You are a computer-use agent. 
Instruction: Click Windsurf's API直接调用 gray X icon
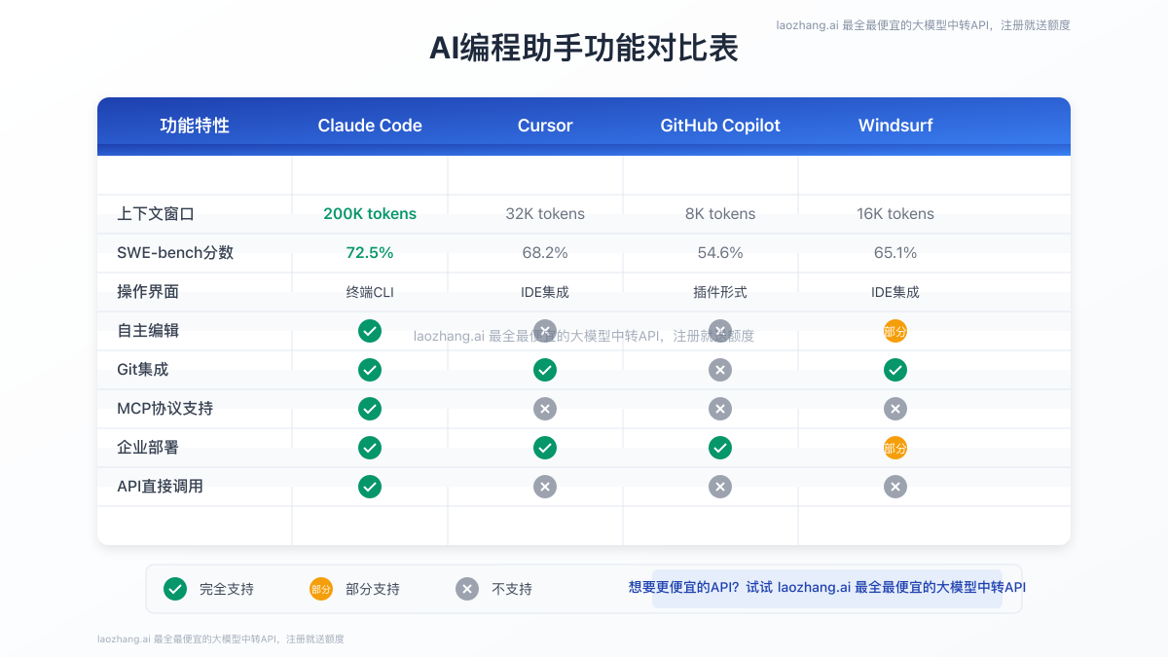pos(895,487)
